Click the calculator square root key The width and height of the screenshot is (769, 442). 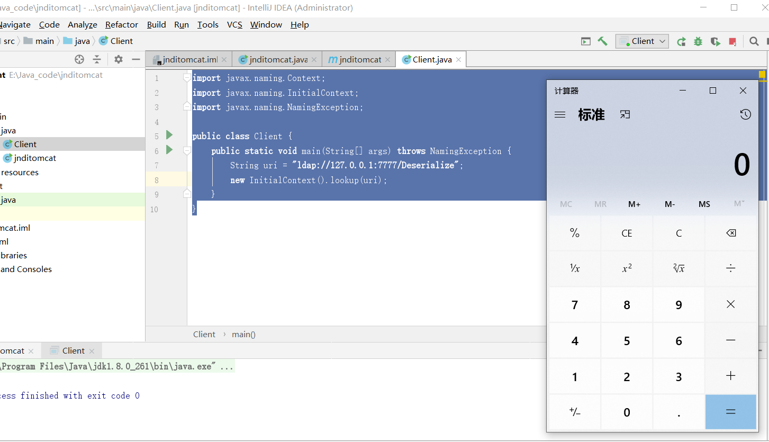click(x=678, y=268)
